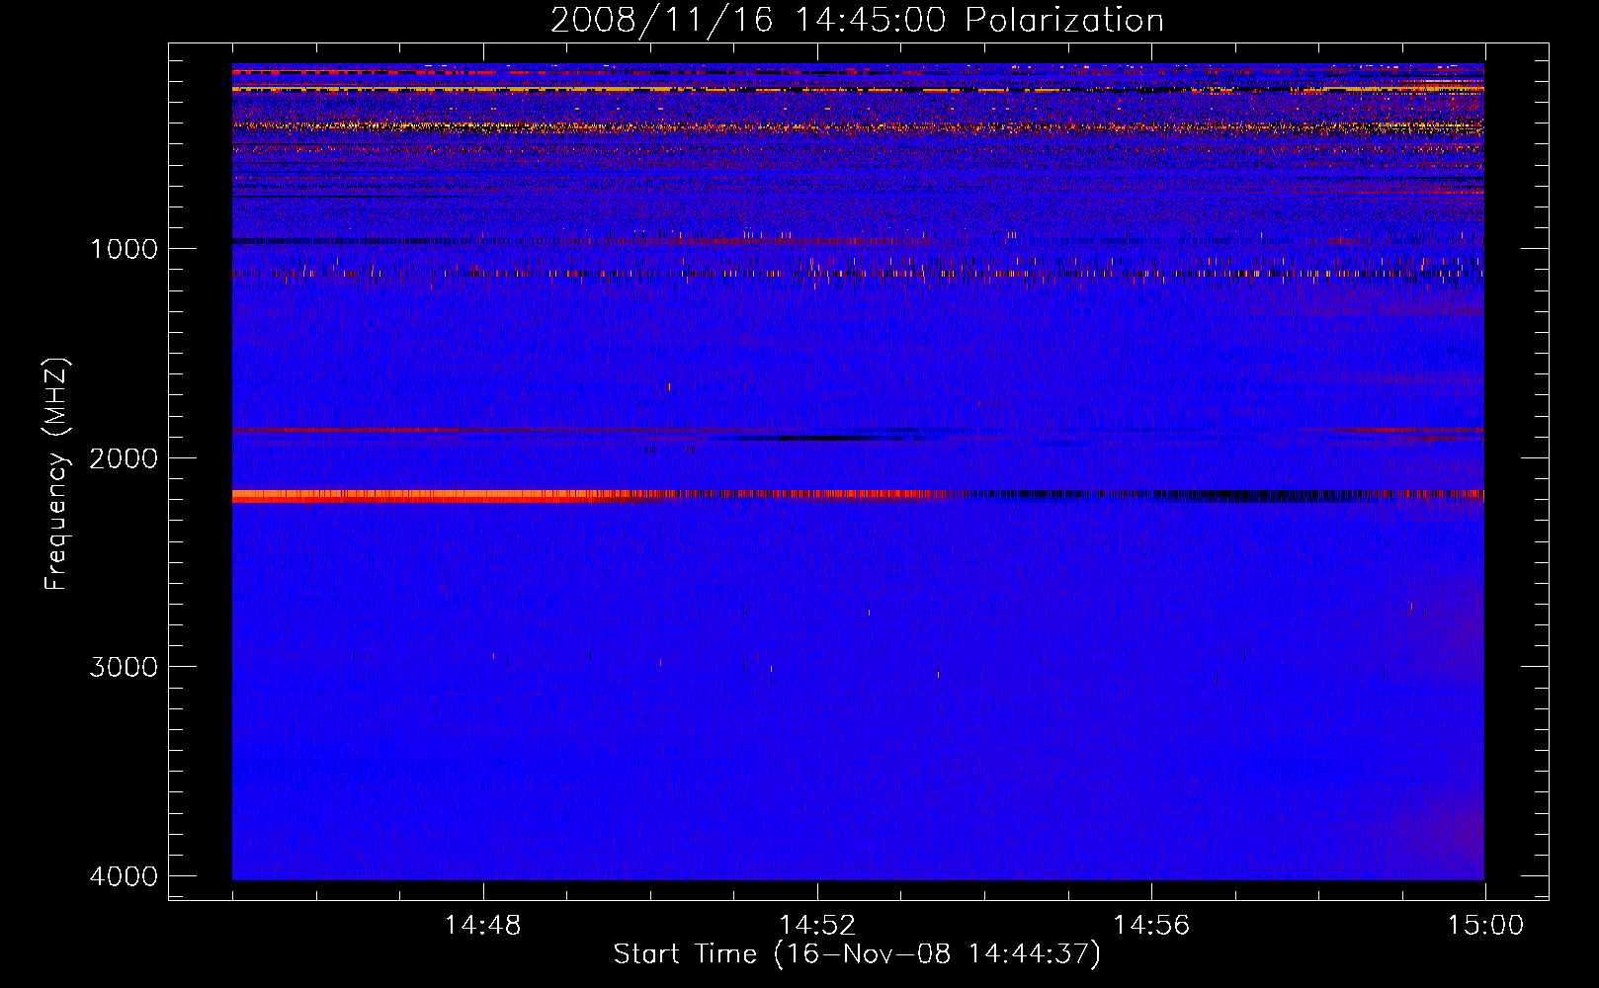This screenshot has height=988, width=1599.
Task: Click the plot title '2008/11/16 14:45:00 Polarization'
Action: click(857, 20)
